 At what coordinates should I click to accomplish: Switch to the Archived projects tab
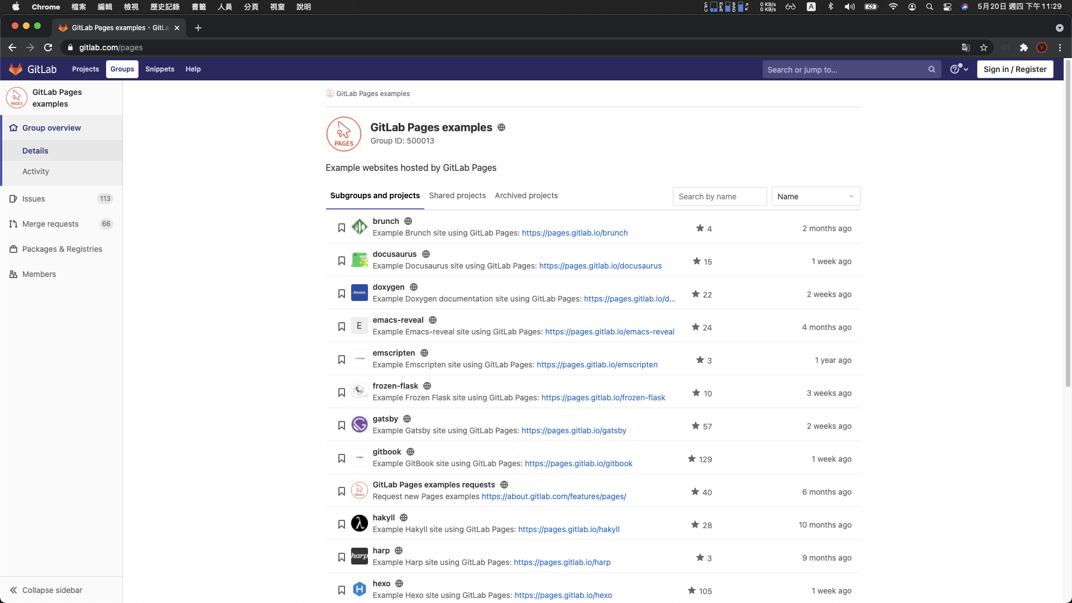(x=526, y=195)
